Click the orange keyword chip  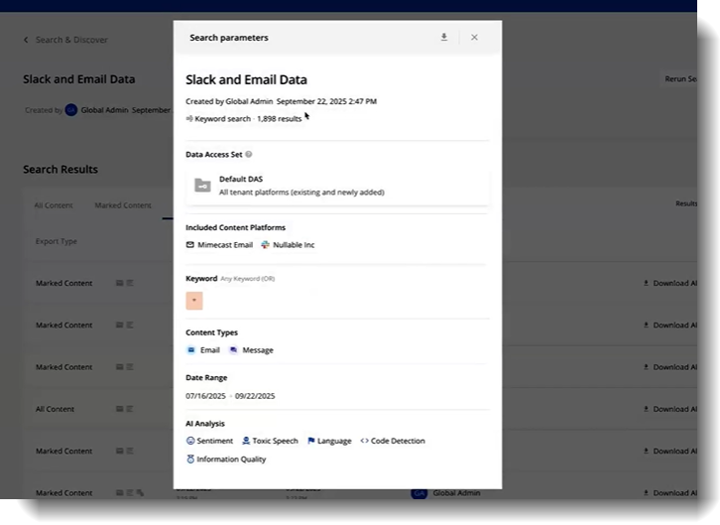pos(194,301)
